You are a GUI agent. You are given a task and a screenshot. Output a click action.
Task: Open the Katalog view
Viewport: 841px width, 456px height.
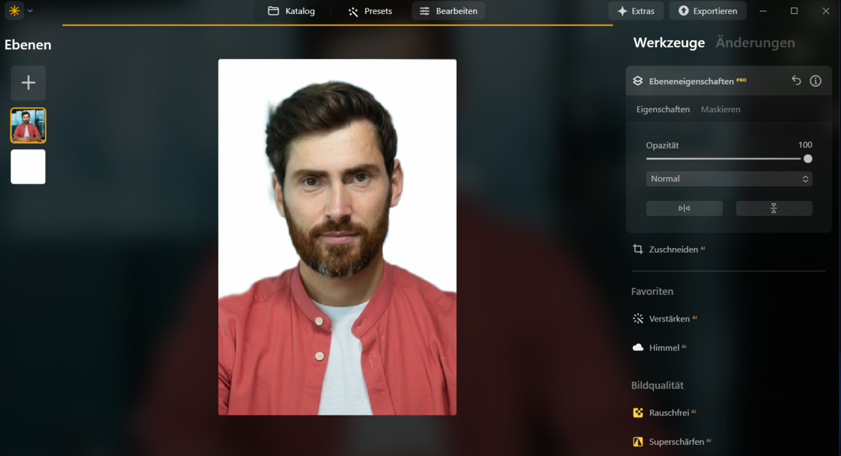tap(291, 11)
